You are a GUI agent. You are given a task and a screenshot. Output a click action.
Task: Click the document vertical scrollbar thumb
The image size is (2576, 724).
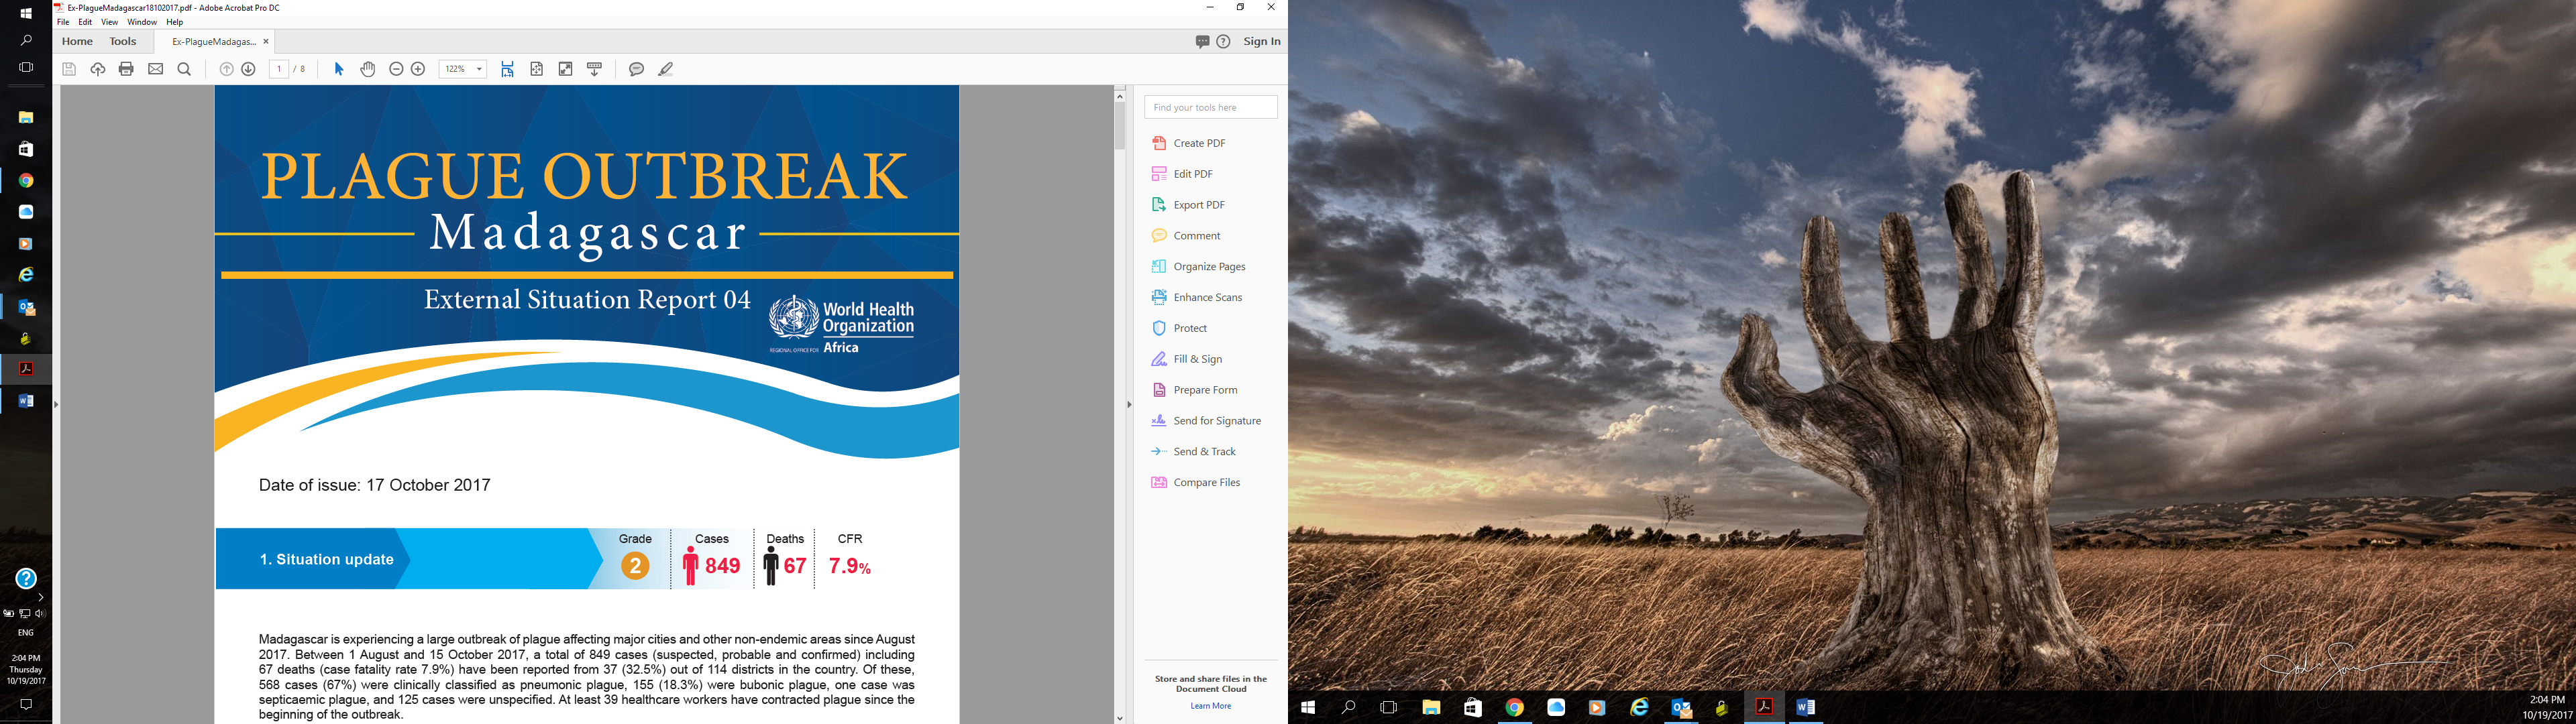(1120, 126)
